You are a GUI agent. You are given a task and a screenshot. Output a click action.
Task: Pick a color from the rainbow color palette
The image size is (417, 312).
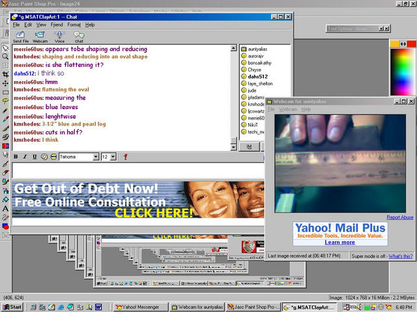(x=402, y=71)
